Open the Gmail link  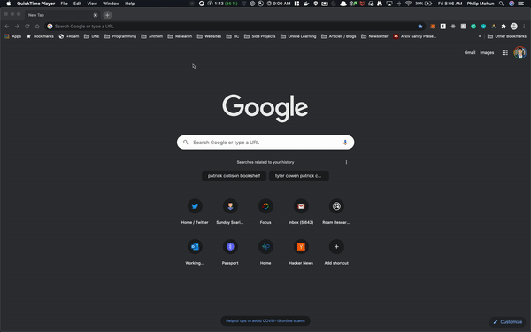coord(470,52)
